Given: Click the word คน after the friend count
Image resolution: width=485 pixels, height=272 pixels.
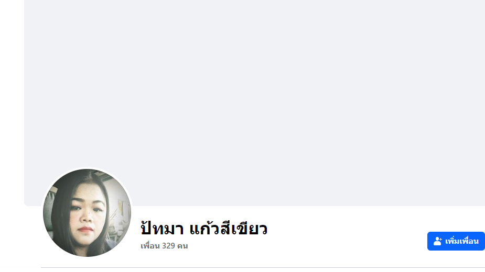Looking at the screenshot, I should [x=182, y=246].
